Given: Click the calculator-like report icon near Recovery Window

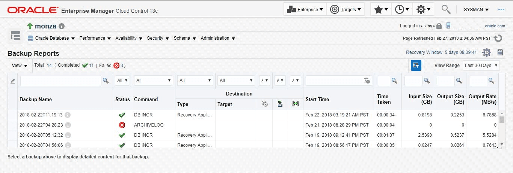Looking at the screenshot, I should [500, 52].
